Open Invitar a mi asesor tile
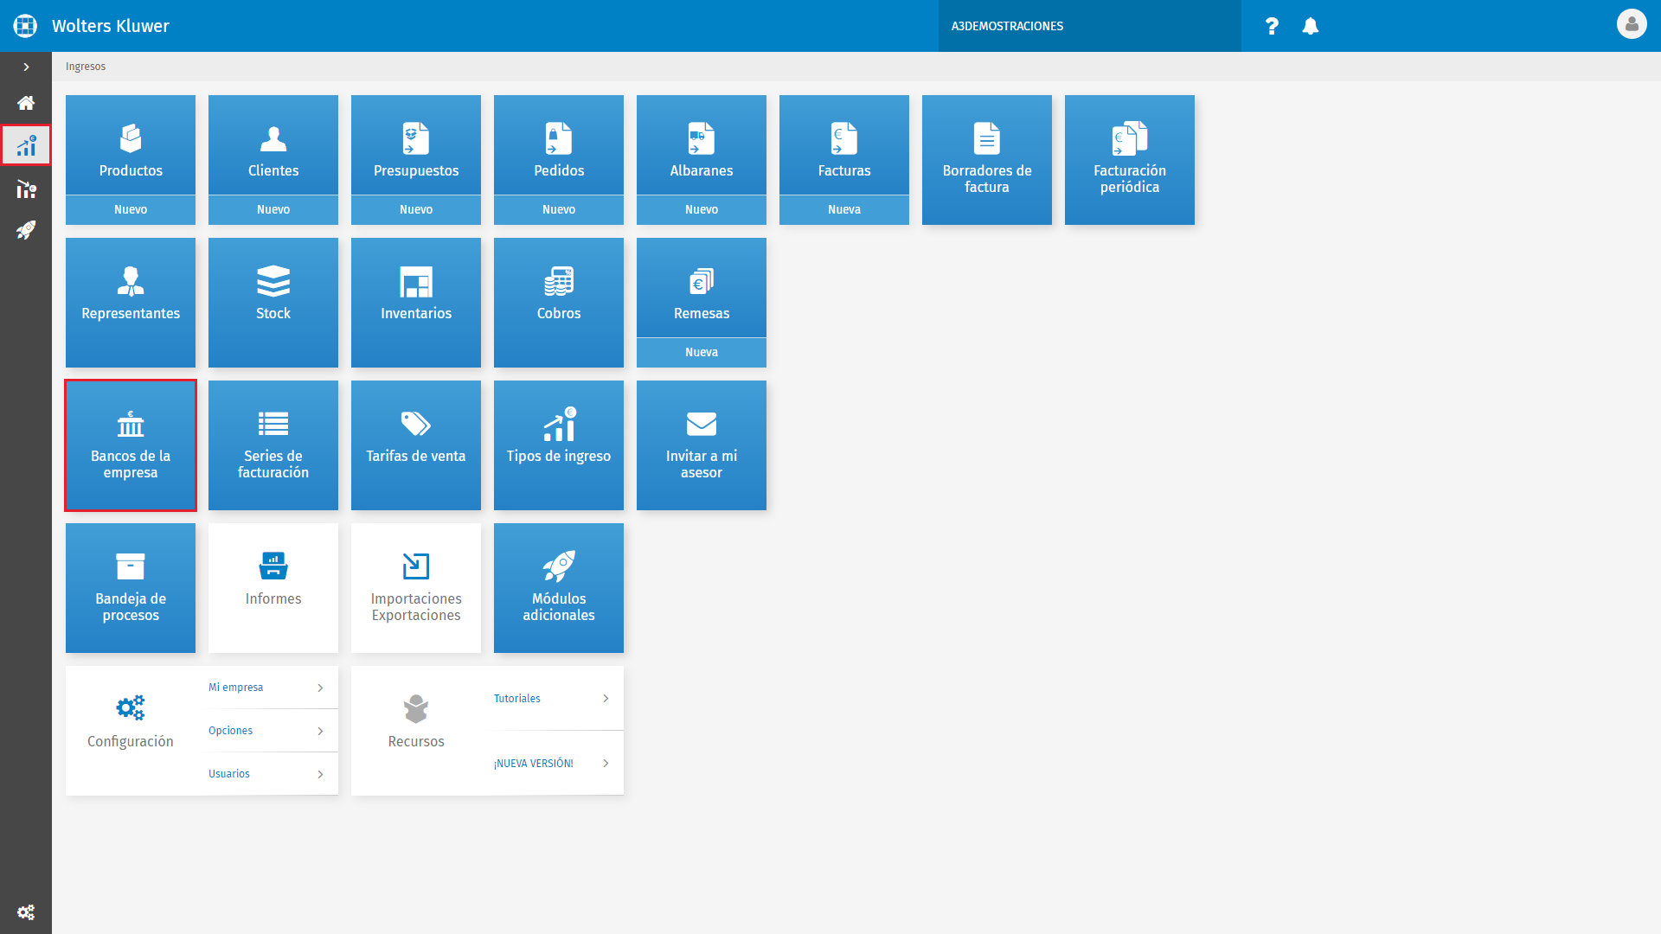 click(x=702, y=445)
